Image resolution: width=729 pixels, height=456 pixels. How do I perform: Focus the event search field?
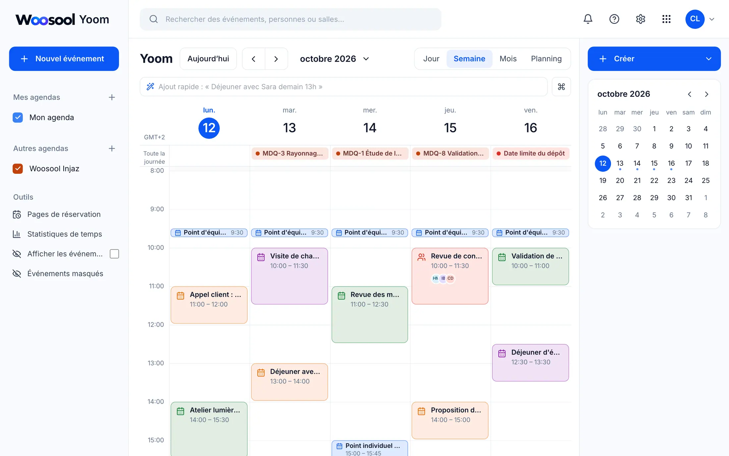click(290, 19)
